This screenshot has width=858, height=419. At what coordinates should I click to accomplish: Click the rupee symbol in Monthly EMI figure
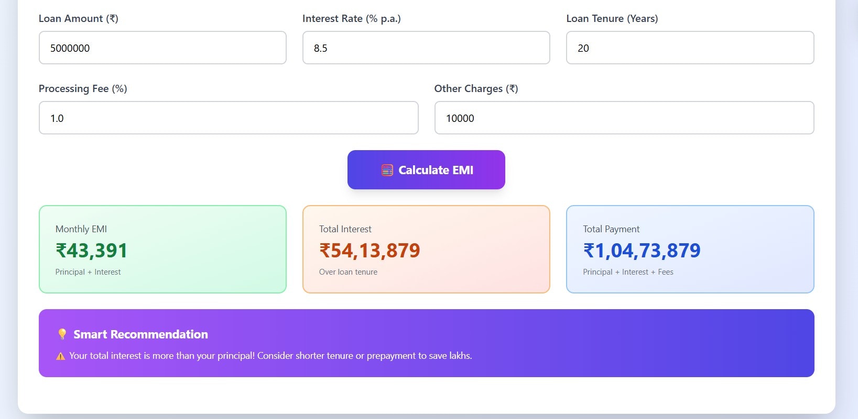(61, 251)
